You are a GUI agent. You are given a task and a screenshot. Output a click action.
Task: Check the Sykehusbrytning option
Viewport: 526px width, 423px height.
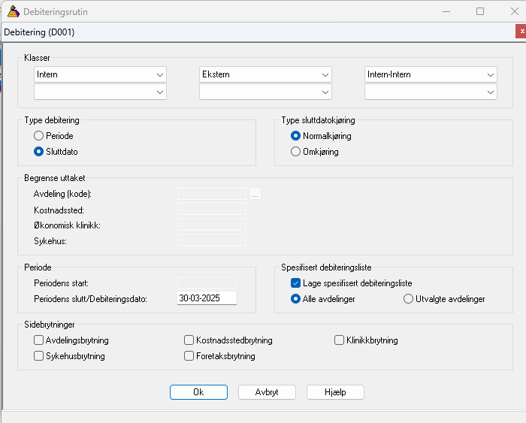(38, 356)
